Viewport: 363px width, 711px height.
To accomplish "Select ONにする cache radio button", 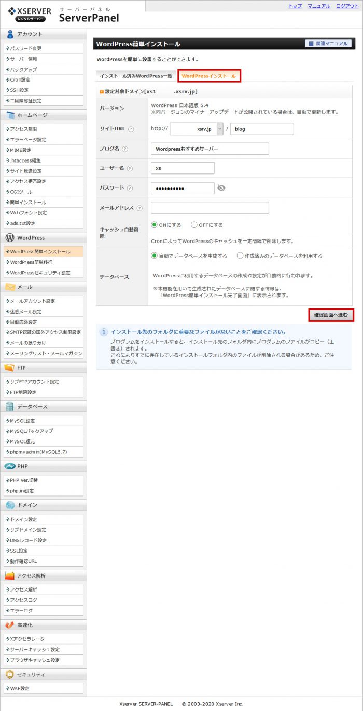I will click(x=154, y=225).
